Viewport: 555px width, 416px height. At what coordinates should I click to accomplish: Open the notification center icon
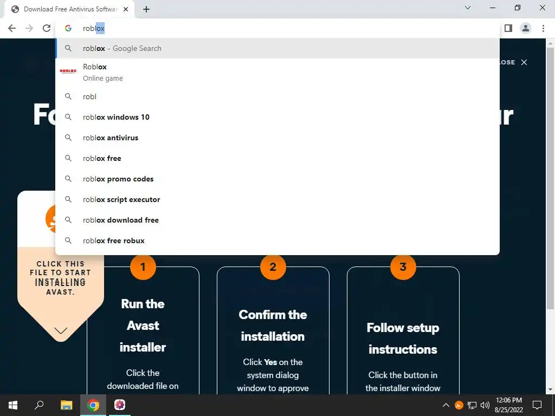coord(537,405)
